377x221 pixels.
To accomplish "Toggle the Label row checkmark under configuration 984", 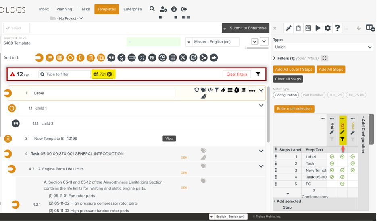I will pos(353,157).
